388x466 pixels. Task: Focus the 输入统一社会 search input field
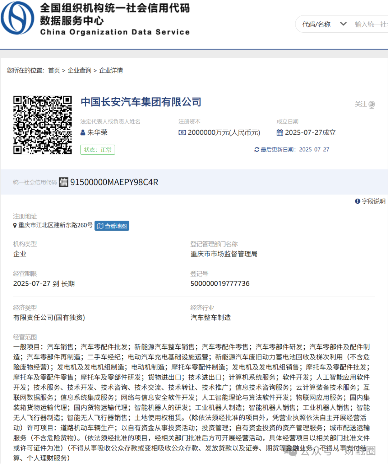tap(371, 24)
